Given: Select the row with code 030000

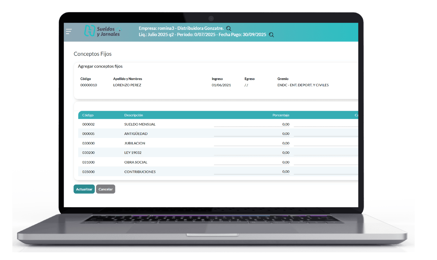Looking at the screenshot, I should tap(88, 143).
